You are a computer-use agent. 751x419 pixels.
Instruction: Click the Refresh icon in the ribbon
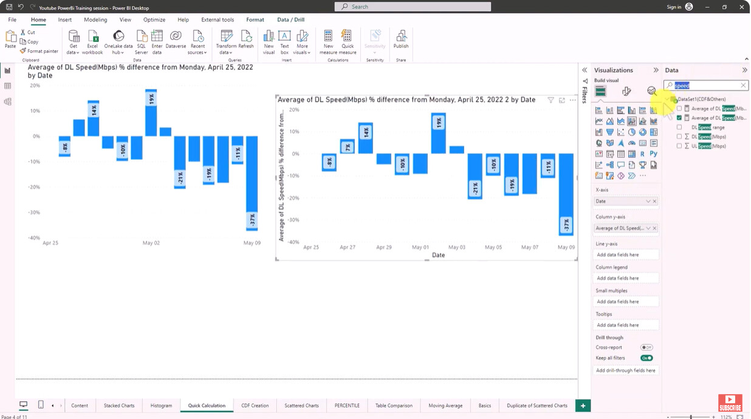coord(246,40)
